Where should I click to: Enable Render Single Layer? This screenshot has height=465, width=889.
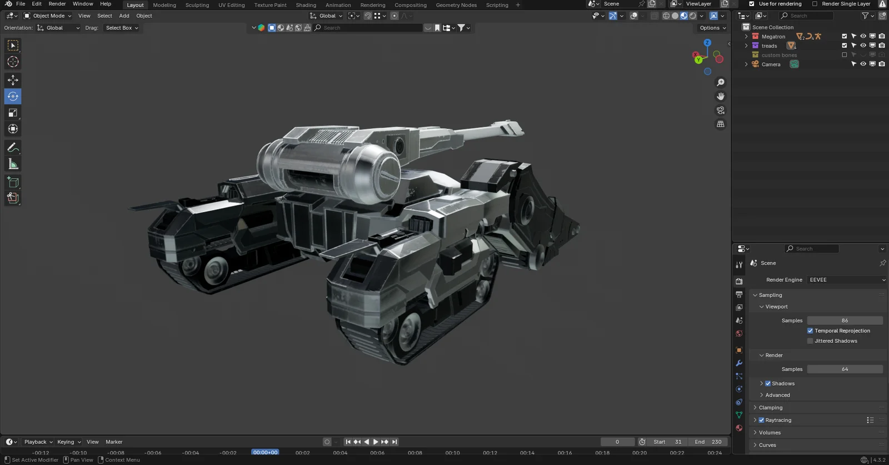pos(815,4)
